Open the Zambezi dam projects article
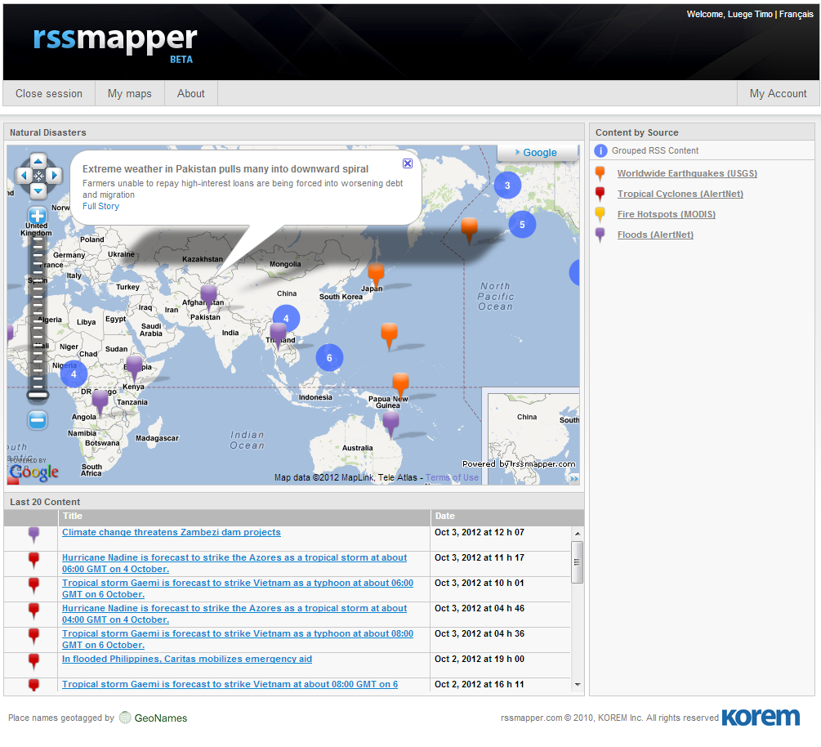 pyautogui.click(x=172, y=532)
